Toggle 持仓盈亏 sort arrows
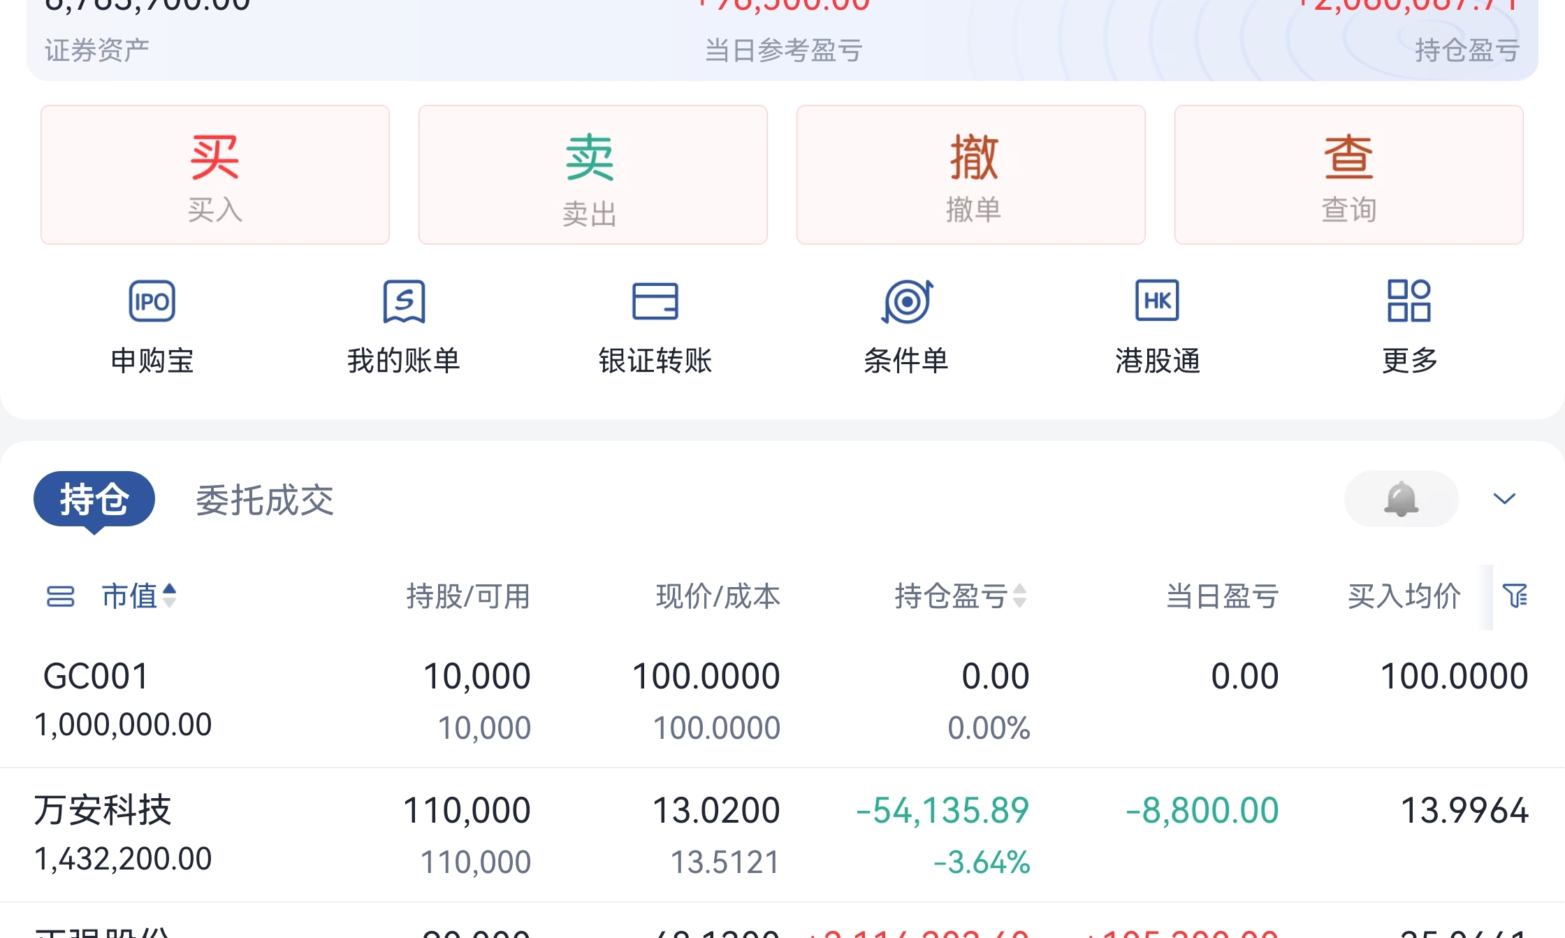Image resolution: width=1565 pixels, height=938 pixels. tap(1019, 596)
